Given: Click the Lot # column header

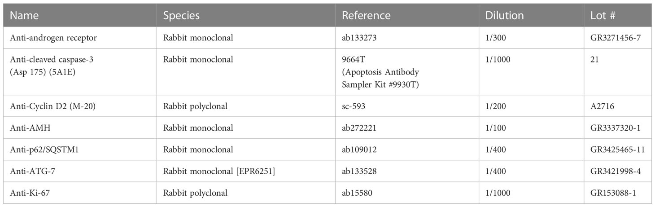Looking at the screenshot, I should [603, 15].
